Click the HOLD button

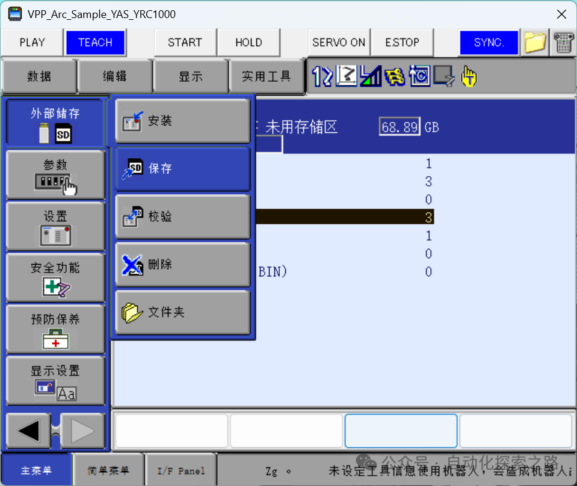(248, 42)
